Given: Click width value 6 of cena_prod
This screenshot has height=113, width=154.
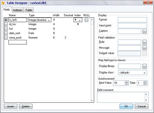Looking at the screenshot, I should (x=54, y=38).
